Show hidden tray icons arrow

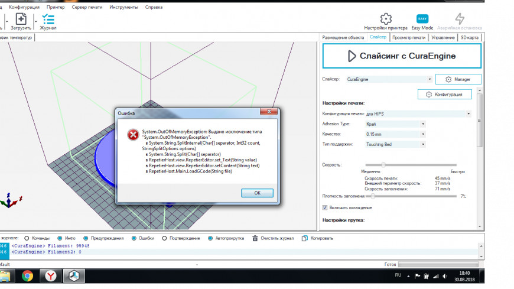pos(408,276)
